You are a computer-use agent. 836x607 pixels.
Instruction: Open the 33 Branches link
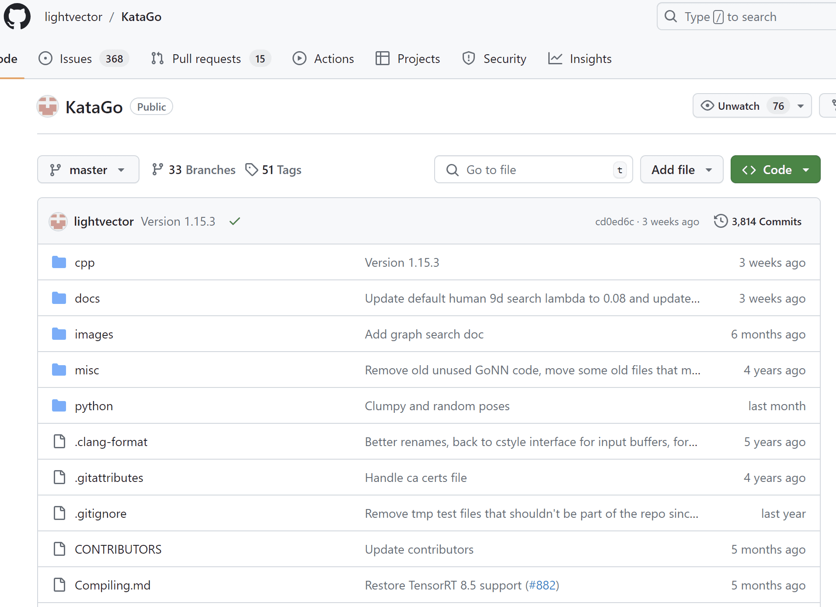pyautogui.click(x=193, y=170)
